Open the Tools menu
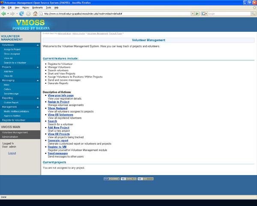257x206 pixels. pyautogui.click(x=48, y=8)
